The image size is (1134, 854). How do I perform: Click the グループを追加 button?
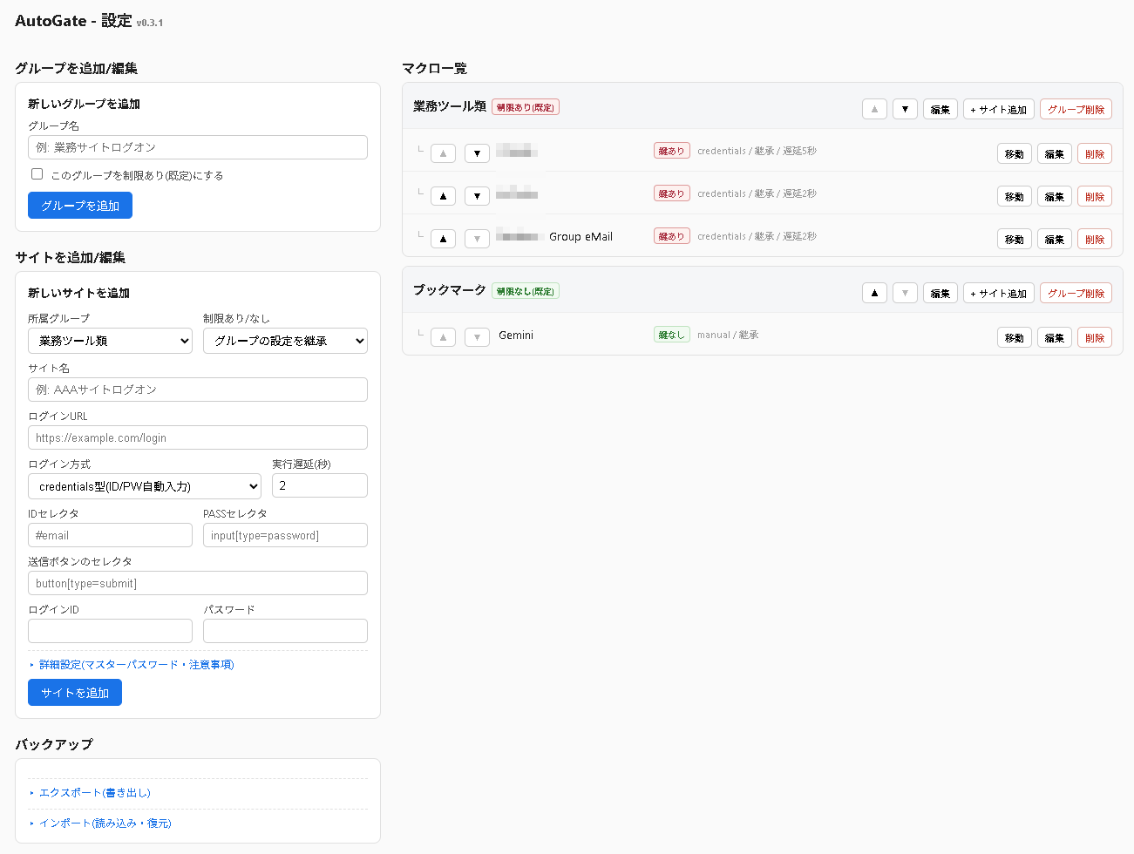pos(80,206)
